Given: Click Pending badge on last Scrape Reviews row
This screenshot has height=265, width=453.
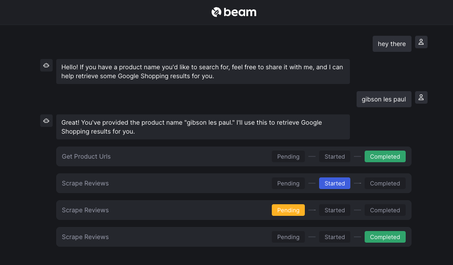Looking at the screenshot, I should 288,237.
